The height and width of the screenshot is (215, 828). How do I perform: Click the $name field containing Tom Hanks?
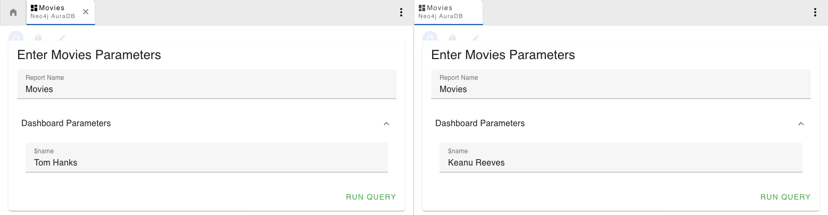(206, 162)
